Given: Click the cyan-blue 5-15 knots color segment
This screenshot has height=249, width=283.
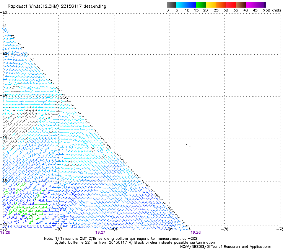Looking at the screenshot, I should [x=186, y=5].
